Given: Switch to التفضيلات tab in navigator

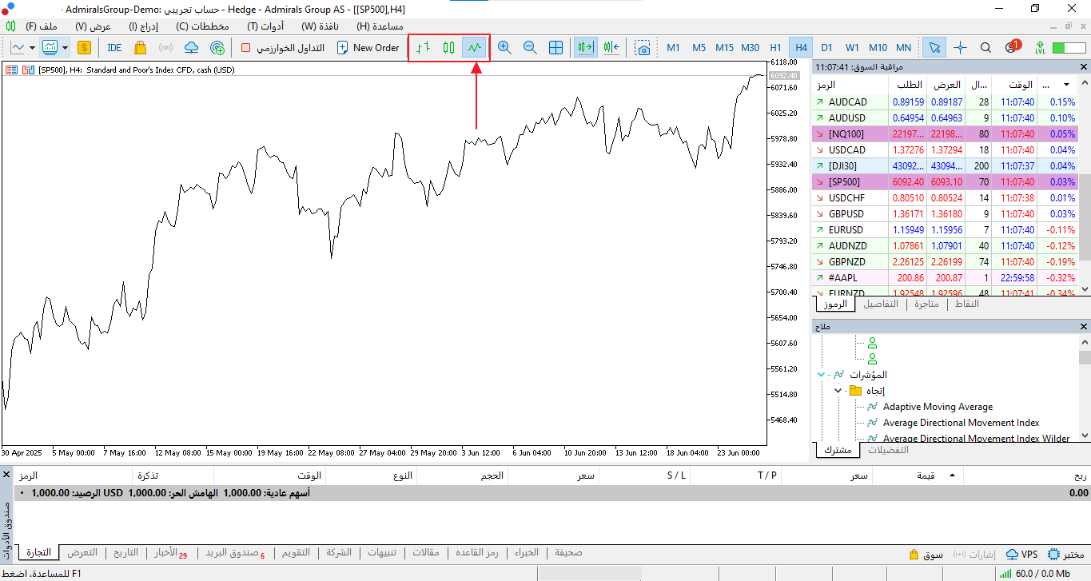Looking at the screenshot, I should click(x=888, y=450).
